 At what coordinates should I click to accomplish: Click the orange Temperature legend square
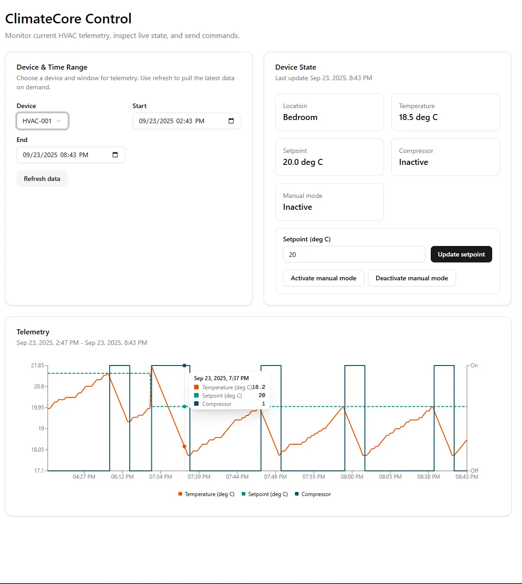point(180,494)
